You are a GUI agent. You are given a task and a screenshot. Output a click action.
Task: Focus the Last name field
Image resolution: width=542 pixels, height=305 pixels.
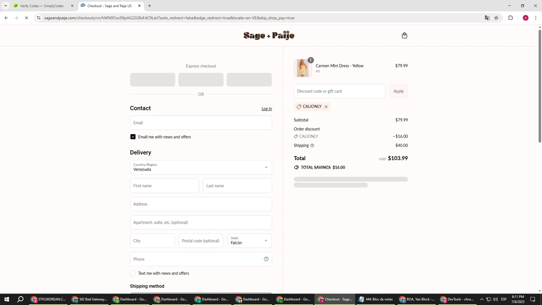[x=237, y=186]
